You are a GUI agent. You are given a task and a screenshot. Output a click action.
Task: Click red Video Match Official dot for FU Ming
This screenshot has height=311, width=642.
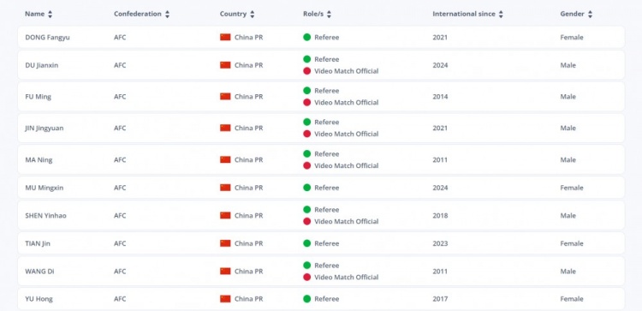coord(307,103)
